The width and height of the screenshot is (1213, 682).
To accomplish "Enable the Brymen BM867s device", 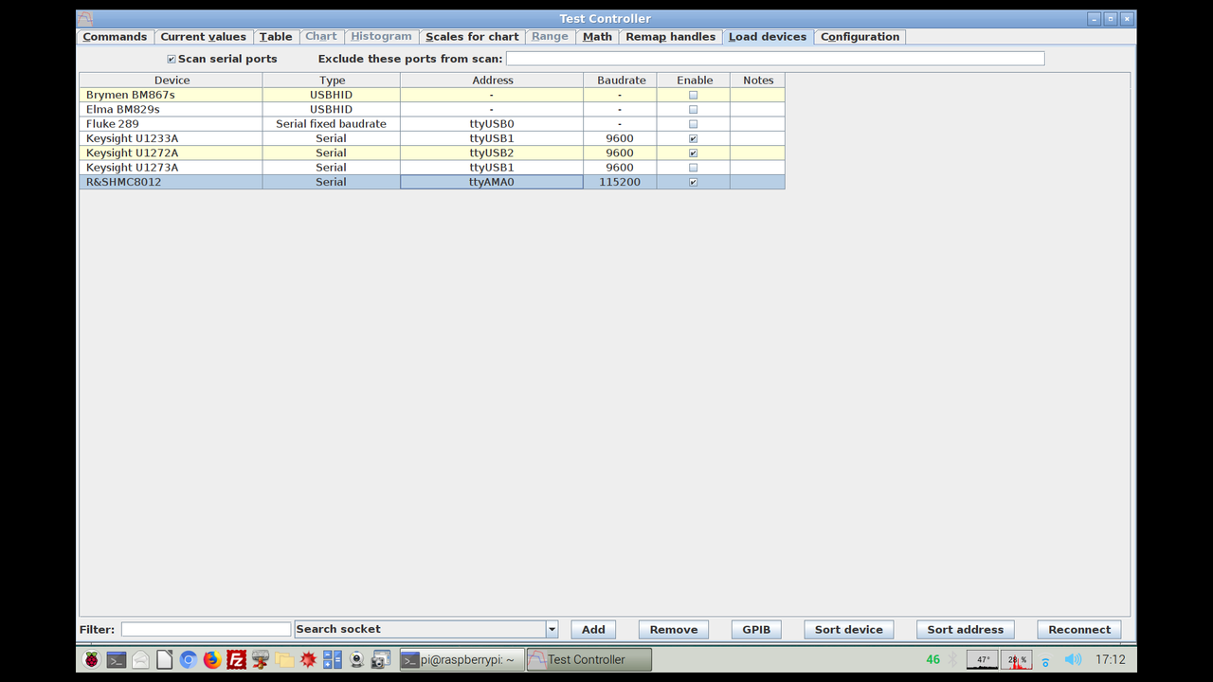I will pos(693,95).
